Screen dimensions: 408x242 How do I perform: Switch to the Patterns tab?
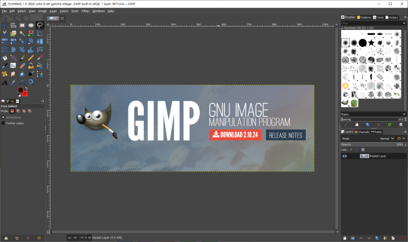pos(364,18)
